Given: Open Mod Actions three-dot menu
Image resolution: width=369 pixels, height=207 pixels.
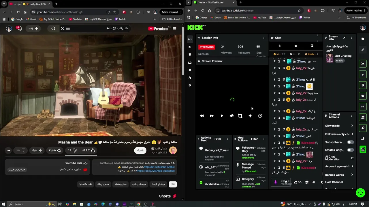Looking at the screenshot, I should click(263, 139).
